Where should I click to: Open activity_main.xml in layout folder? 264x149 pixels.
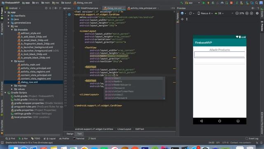pyautogui.click(x=30, y=65)
